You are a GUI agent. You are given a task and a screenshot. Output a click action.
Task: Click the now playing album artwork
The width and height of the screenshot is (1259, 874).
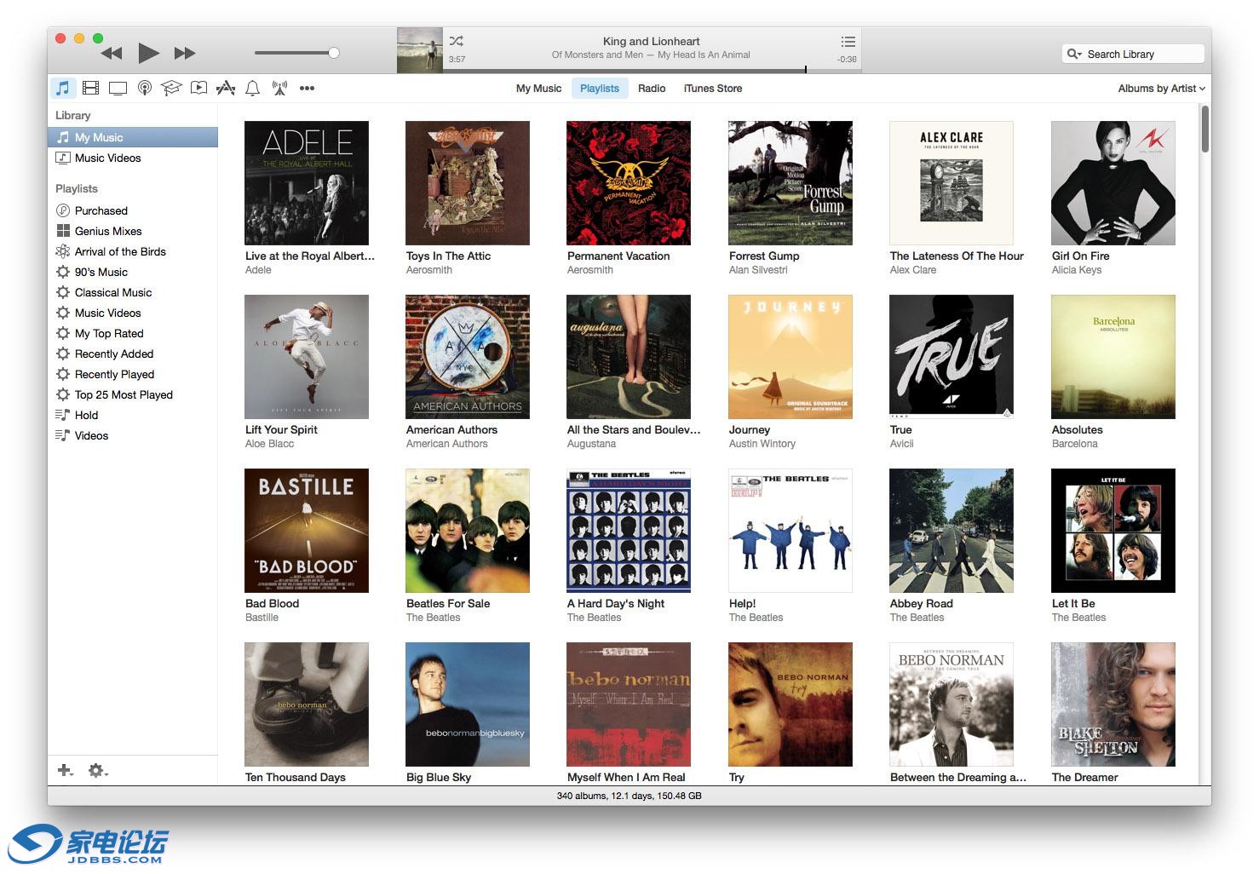pos(420,50)
